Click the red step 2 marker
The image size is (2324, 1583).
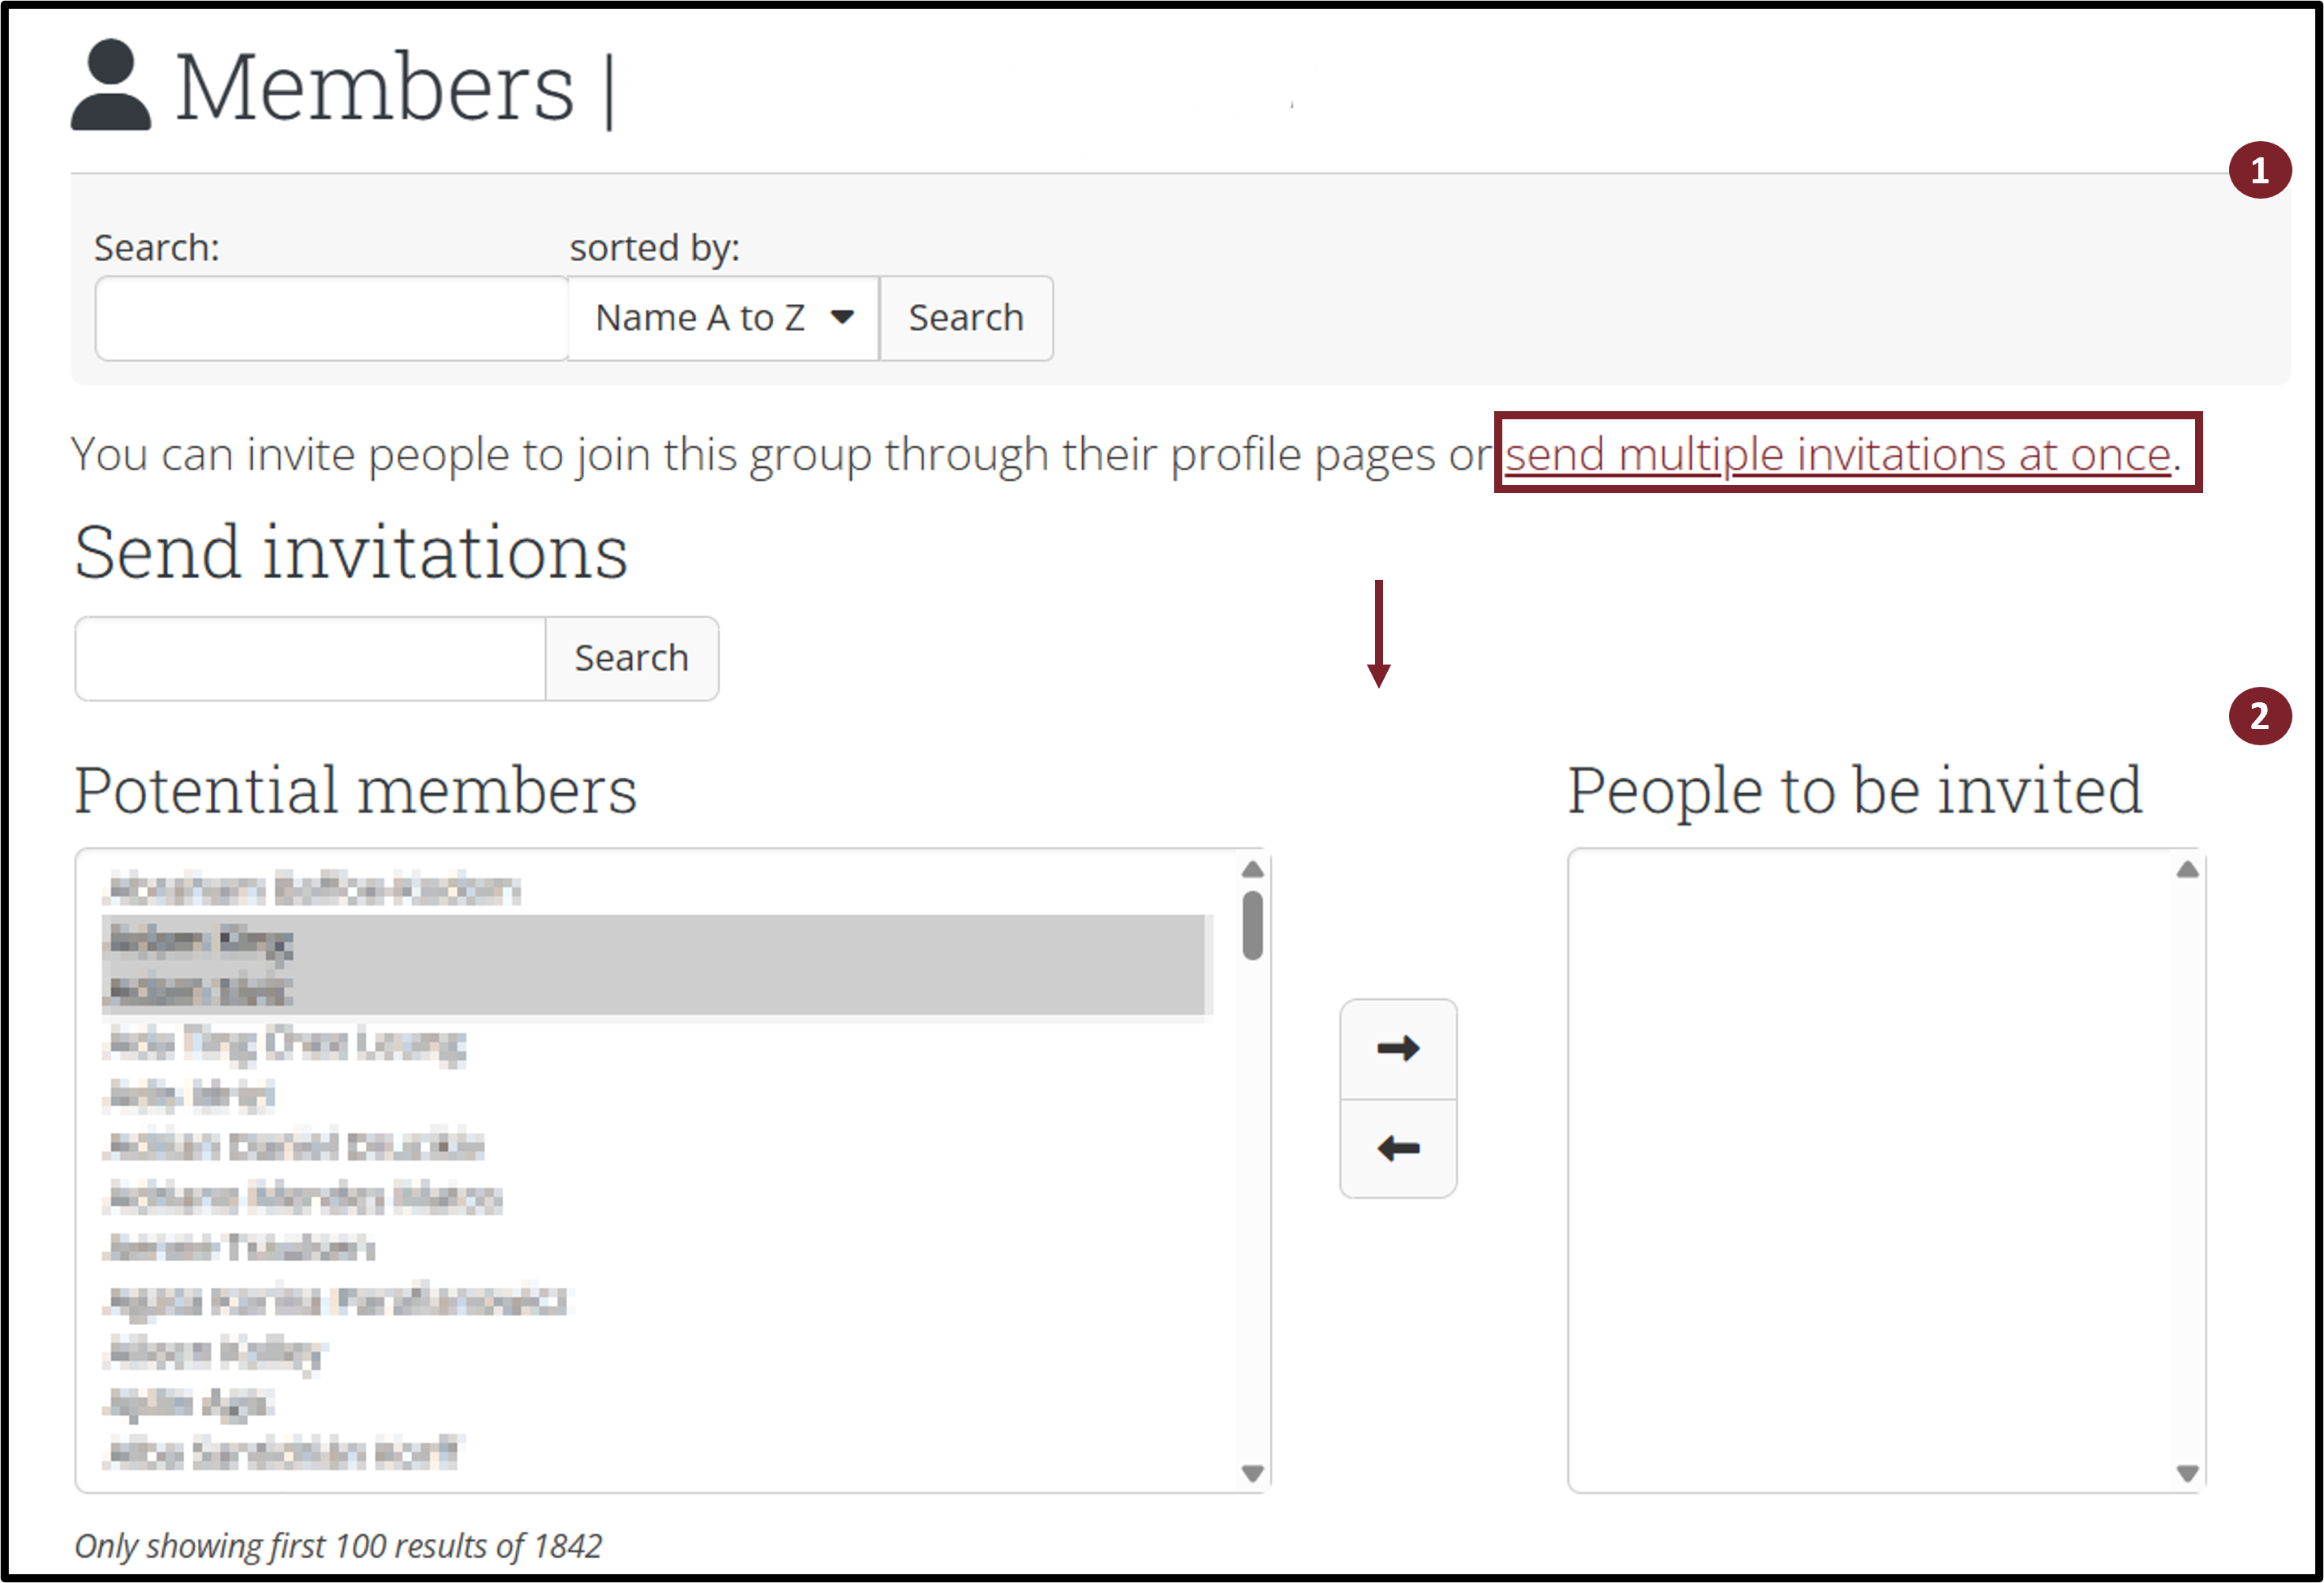[x=2259, y=716]
